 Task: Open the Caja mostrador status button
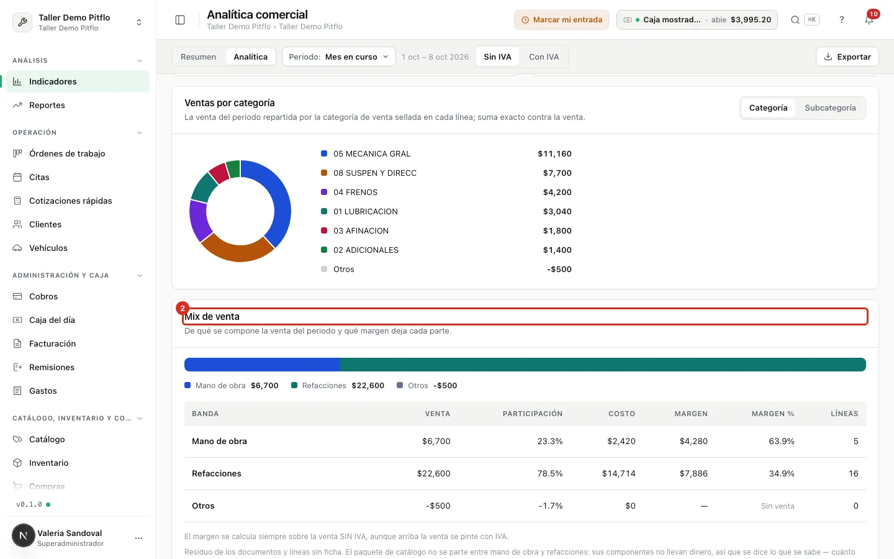(x=697, y=20)
